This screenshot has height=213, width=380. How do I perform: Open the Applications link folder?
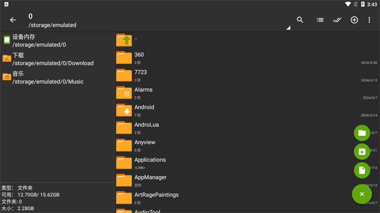point(247,163)
